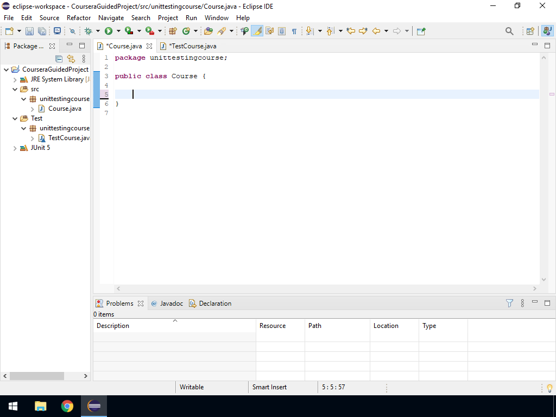Click the New Java Package icon

point(173,31)
